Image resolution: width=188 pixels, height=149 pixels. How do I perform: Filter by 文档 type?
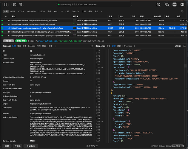(x=84, y=11)
